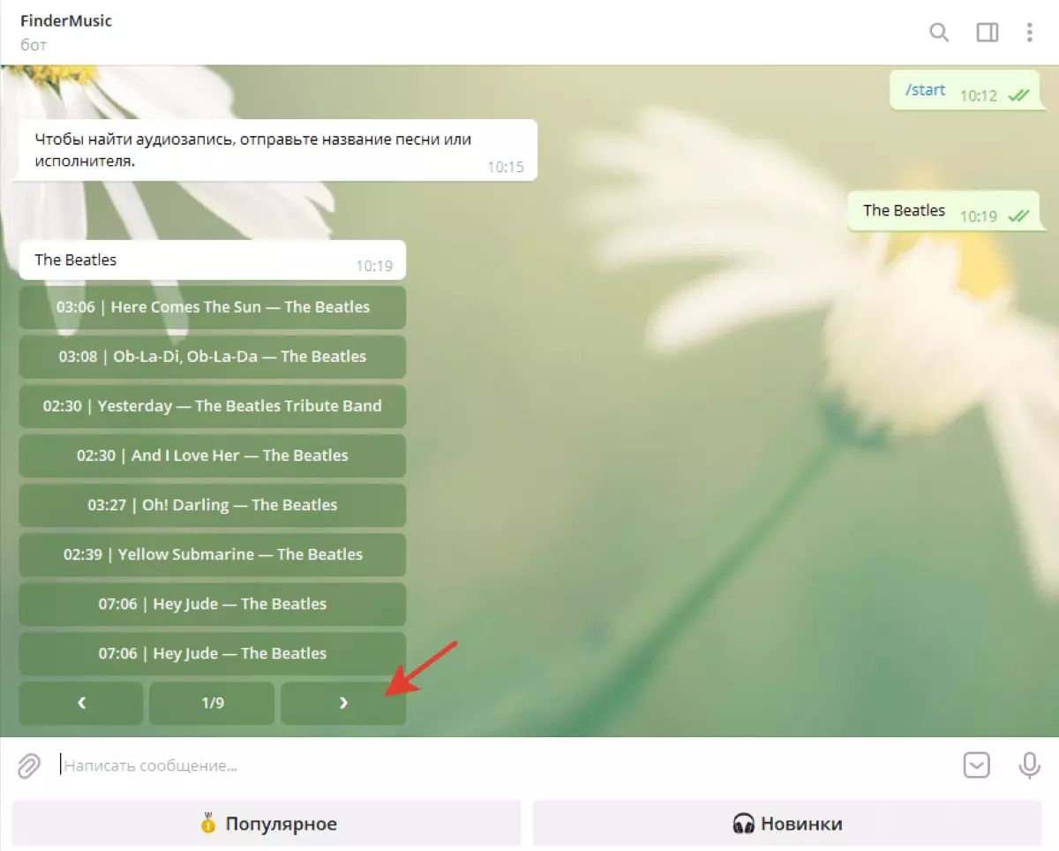The height and width of the screenshot is (851, 1059).
Task: Select Here Comes The Sun track
Action: 212,307
